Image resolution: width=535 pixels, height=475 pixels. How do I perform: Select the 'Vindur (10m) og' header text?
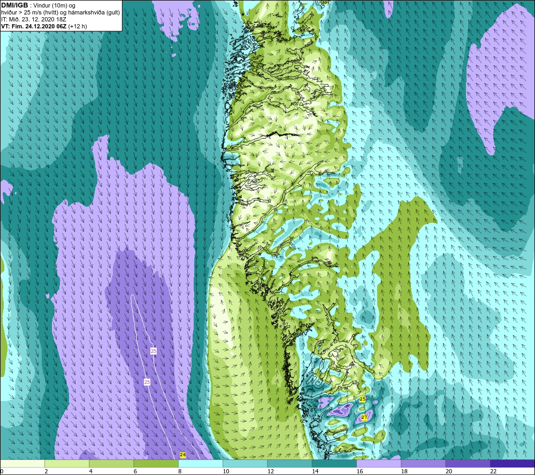tap(54, 6)
